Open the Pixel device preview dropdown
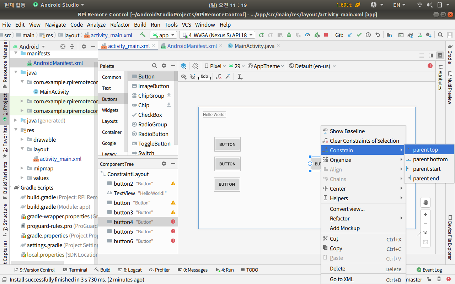This screenshot has width=455, height=284. [215, 66]
